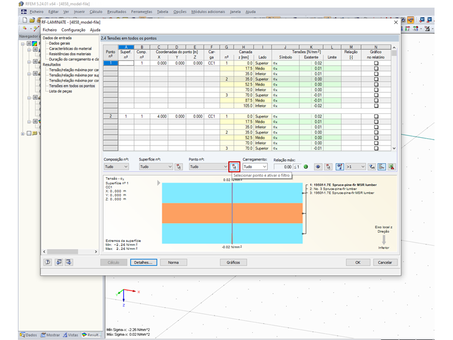Click orange highlighted spheres icon in RFEM toolbar
453x340 pixels.
coord(411,20)
